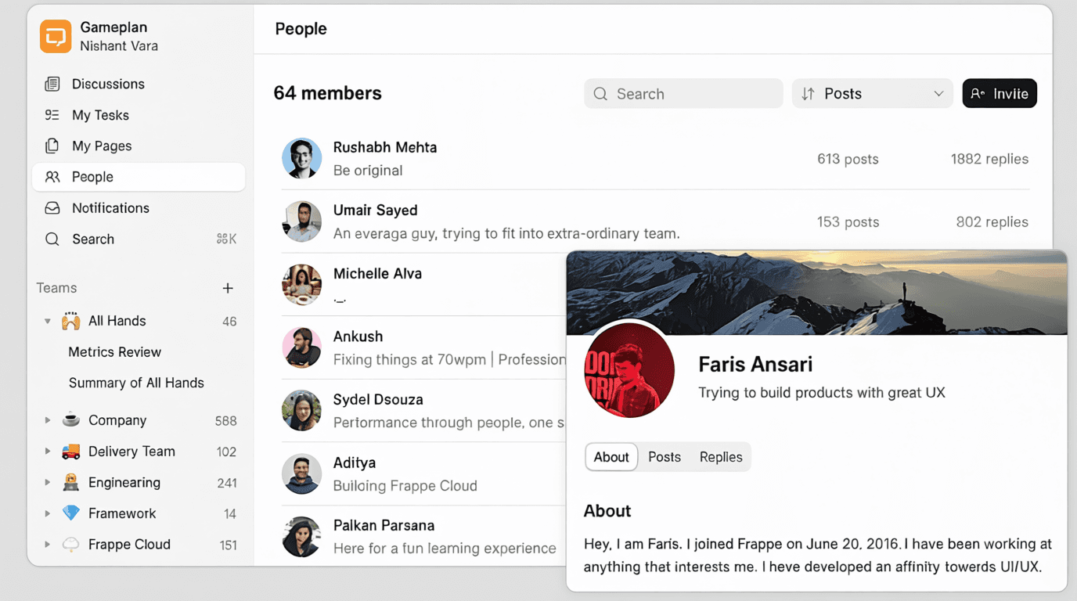Open Frappe Cloud team icon

click(x=71, y=545)
